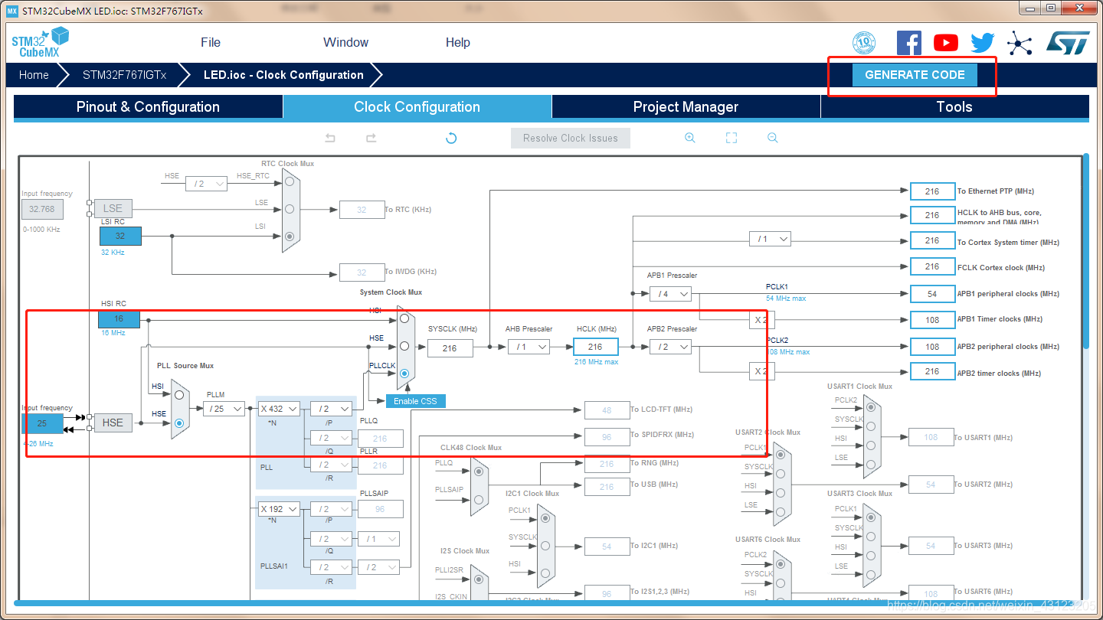
Task: Reset clock configuration with the refresh icon
Action: pyautogui.click(x=451, y=138)
